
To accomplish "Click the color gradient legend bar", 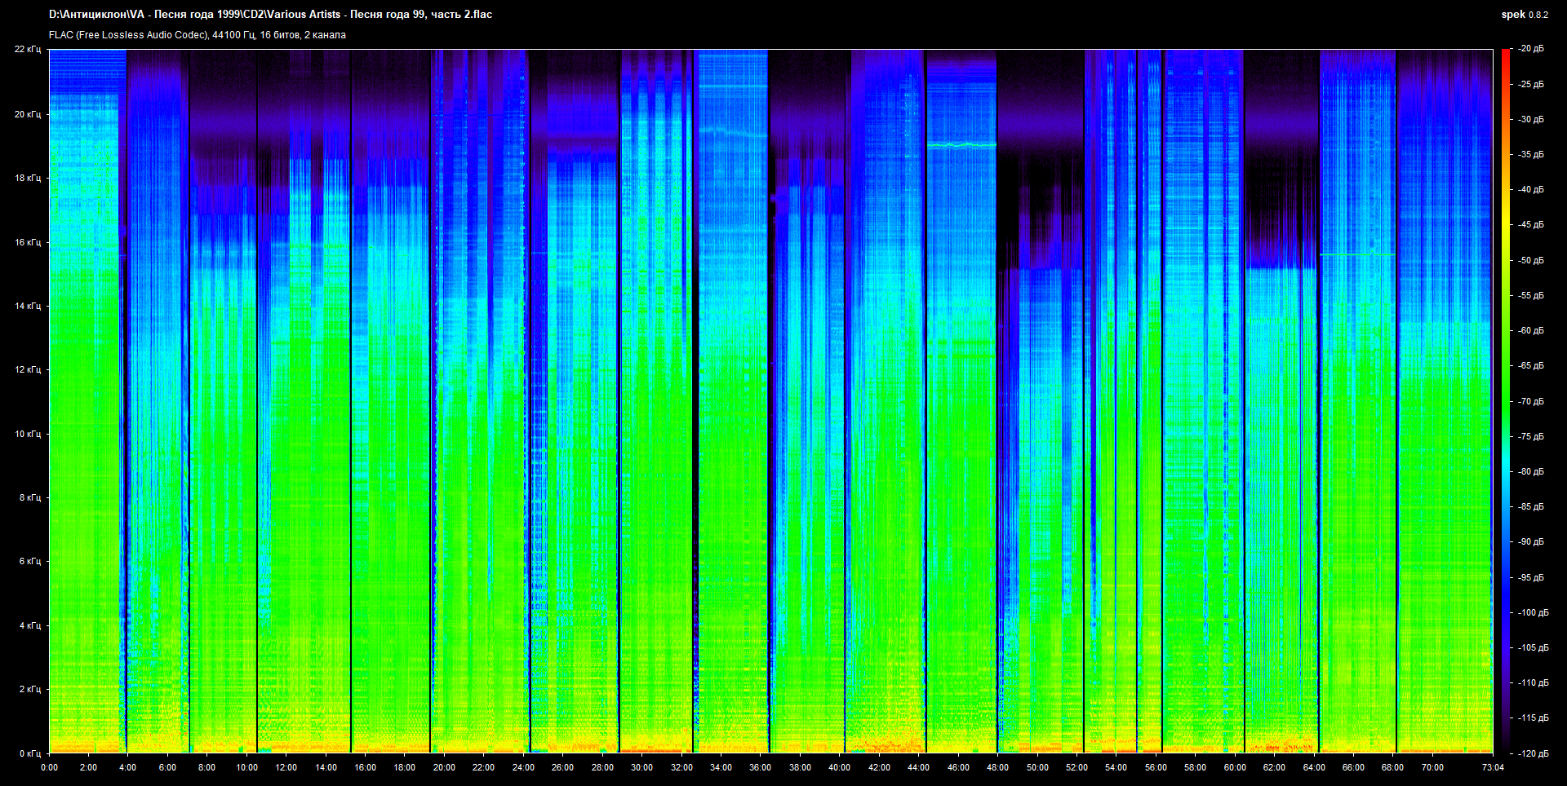I will pyautogui.click(x=1505, y=400).
